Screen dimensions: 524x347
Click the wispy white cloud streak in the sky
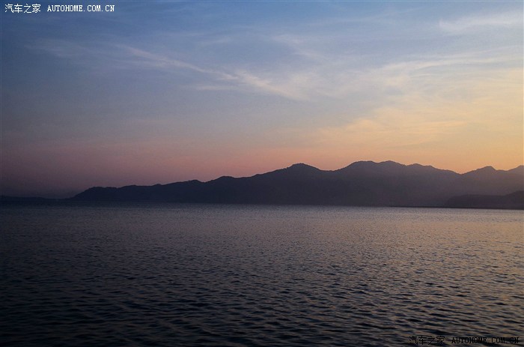[x=225, y=75]
